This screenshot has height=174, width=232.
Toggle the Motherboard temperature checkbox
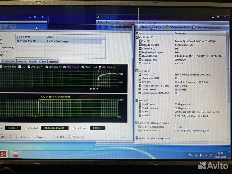tap(1, 67)
